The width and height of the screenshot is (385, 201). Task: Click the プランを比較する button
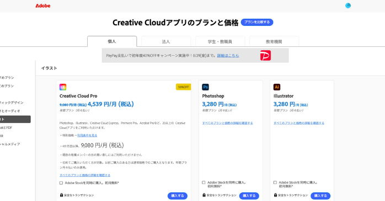(257, 22)
